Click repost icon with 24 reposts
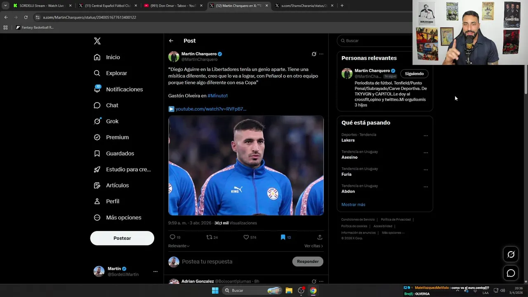528x297 pixels. pos(209,237)
